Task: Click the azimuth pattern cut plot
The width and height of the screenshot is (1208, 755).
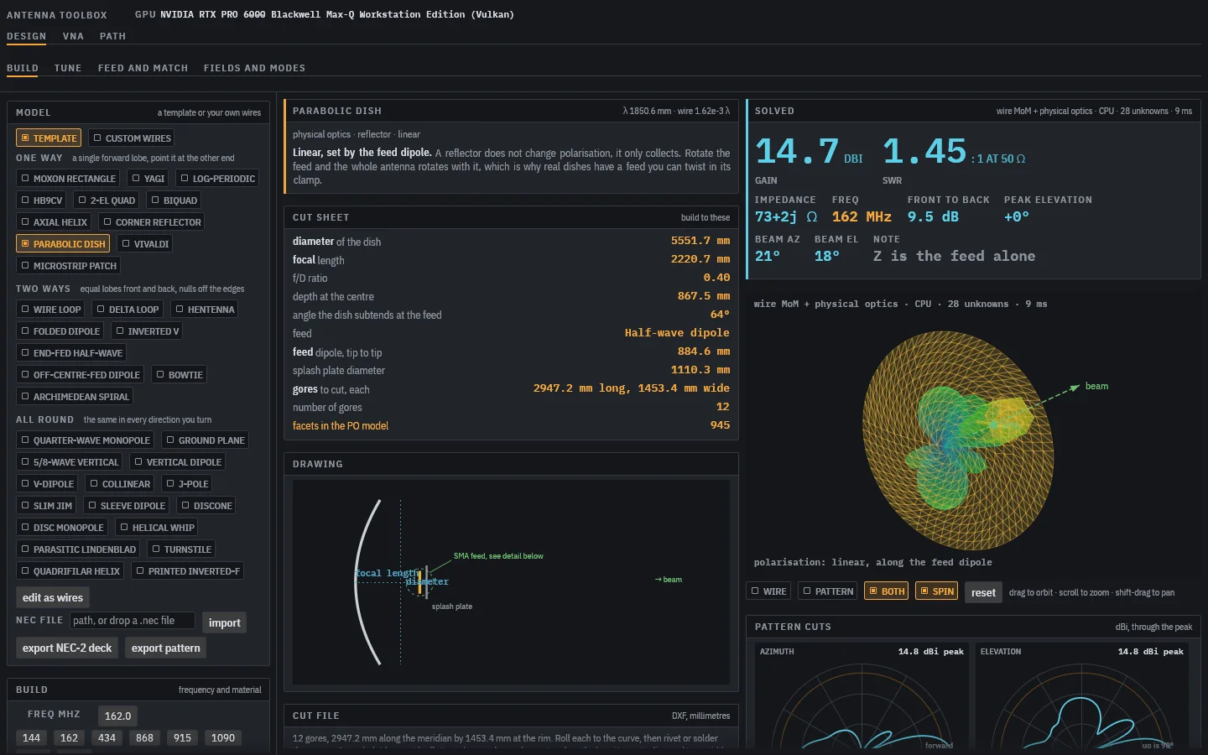Action: pyautogui.click(x=862, y=695)
